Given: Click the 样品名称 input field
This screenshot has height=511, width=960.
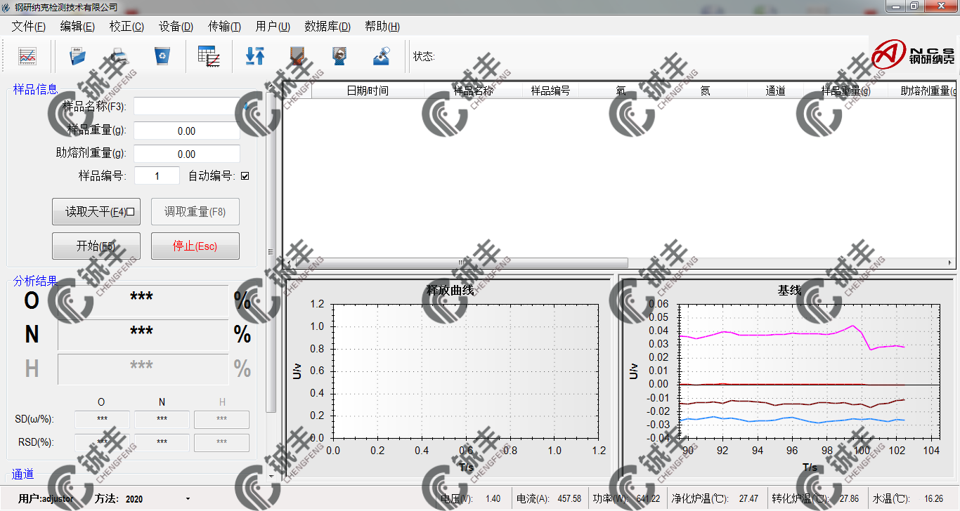Looking at the screenshot, I should click(187, 107).
